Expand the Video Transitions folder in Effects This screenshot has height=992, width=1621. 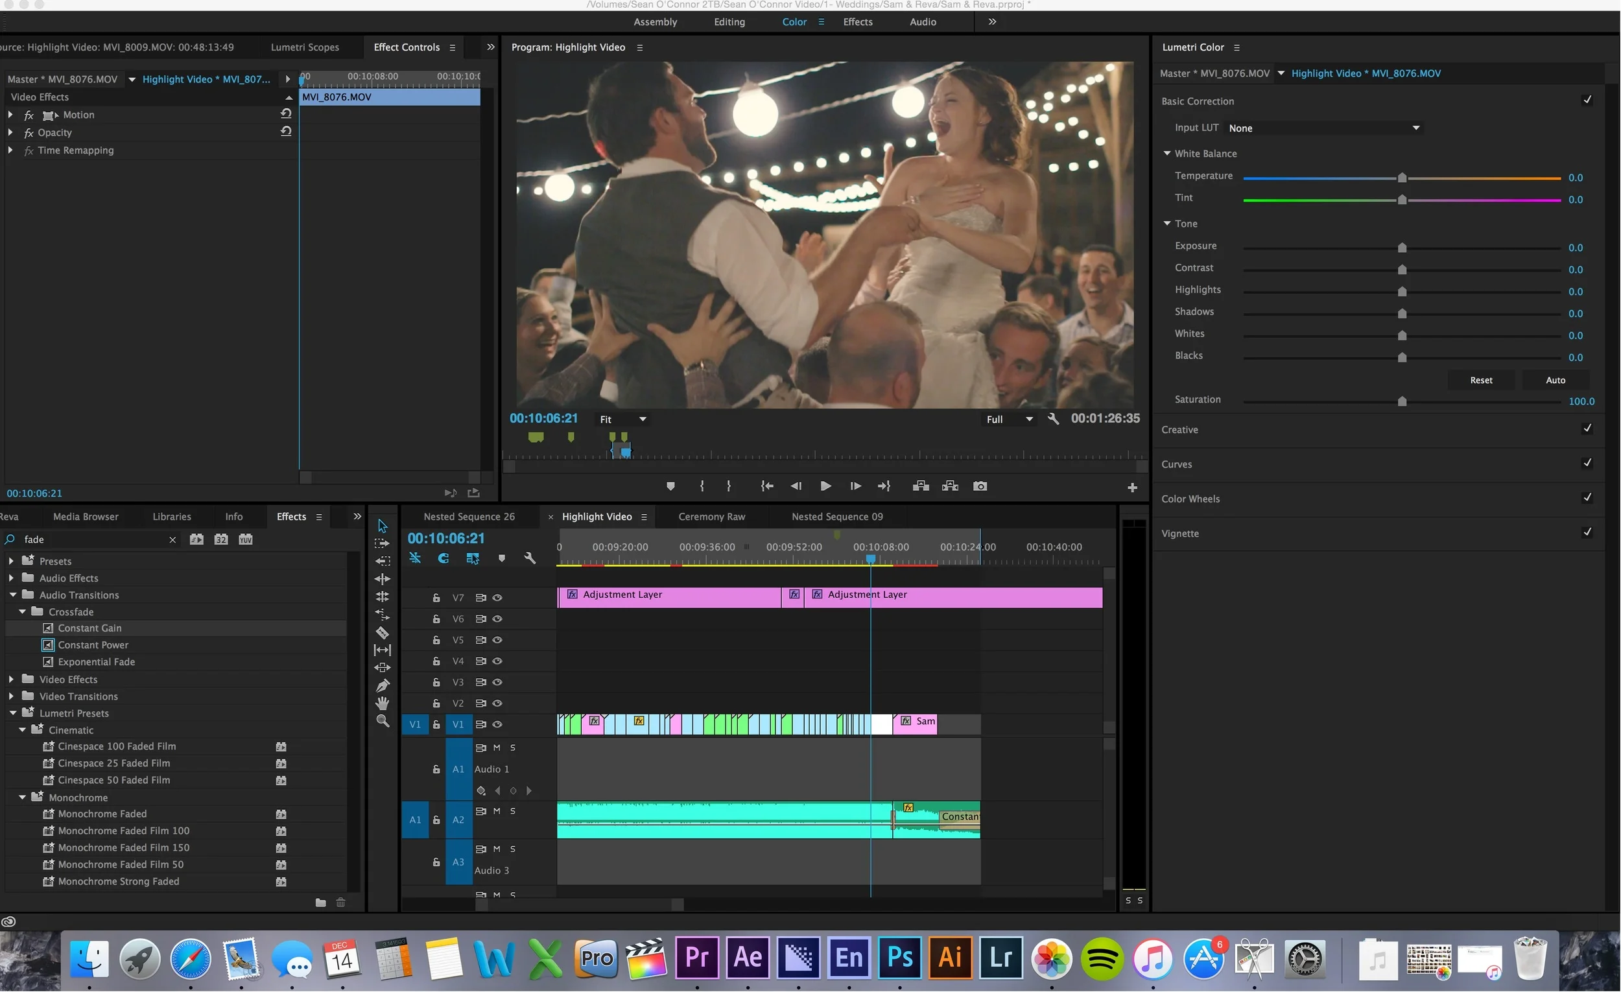click(10, 696)
